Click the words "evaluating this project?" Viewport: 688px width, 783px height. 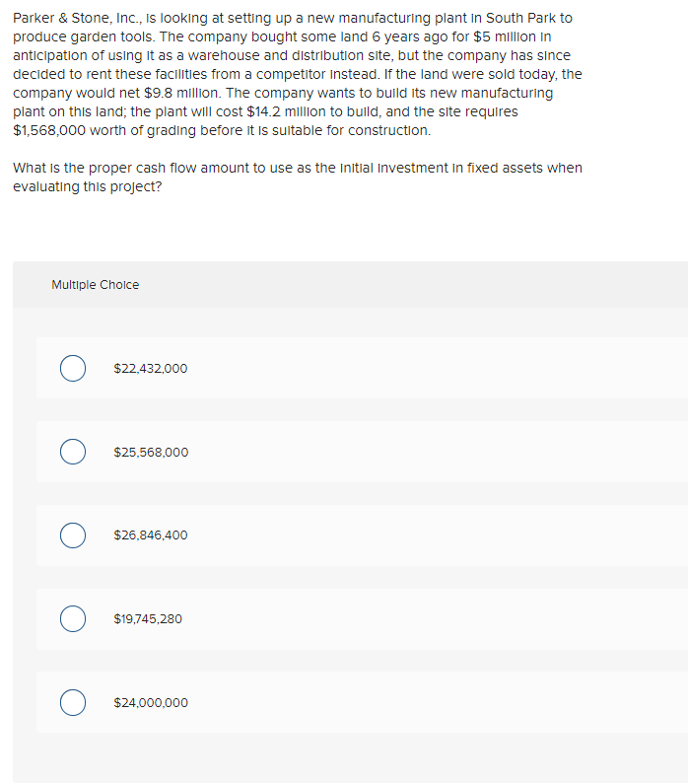point(88,186)
